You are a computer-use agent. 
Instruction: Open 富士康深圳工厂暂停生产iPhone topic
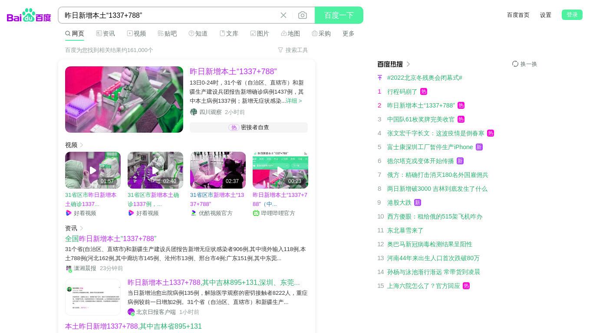pyautogui.click(x=430, y=147)
